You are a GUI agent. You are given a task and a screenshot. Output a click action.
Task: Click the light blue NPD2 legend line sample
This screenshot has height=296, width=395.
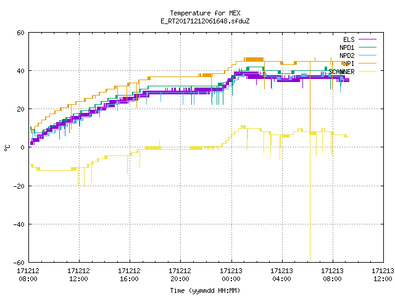(367, 55)
